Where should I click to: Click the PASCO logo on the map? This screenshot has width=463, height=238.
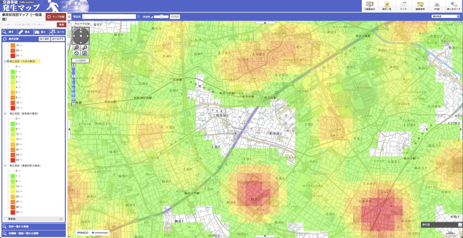[83, 233]
